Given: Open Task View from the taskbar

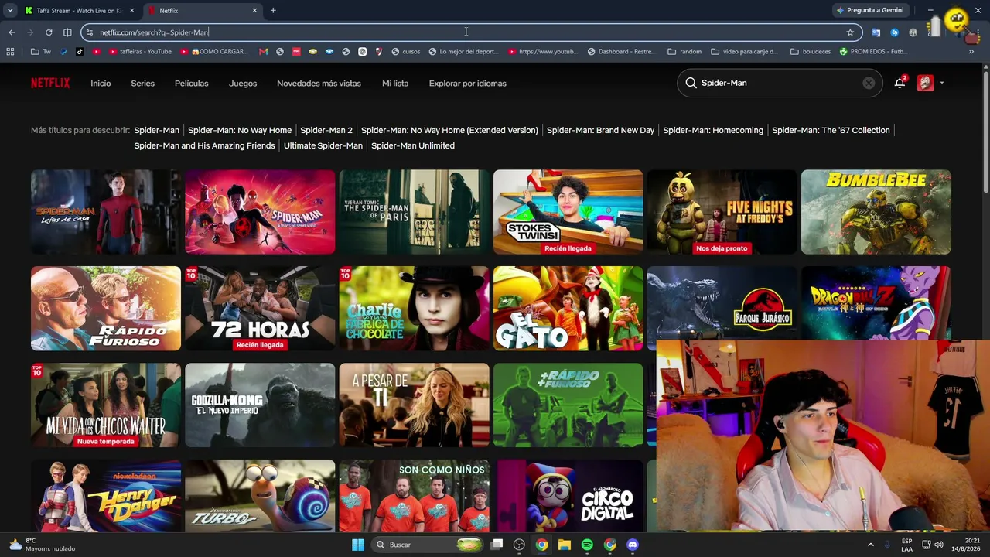Looking at the screenshot, I should 497,545.
